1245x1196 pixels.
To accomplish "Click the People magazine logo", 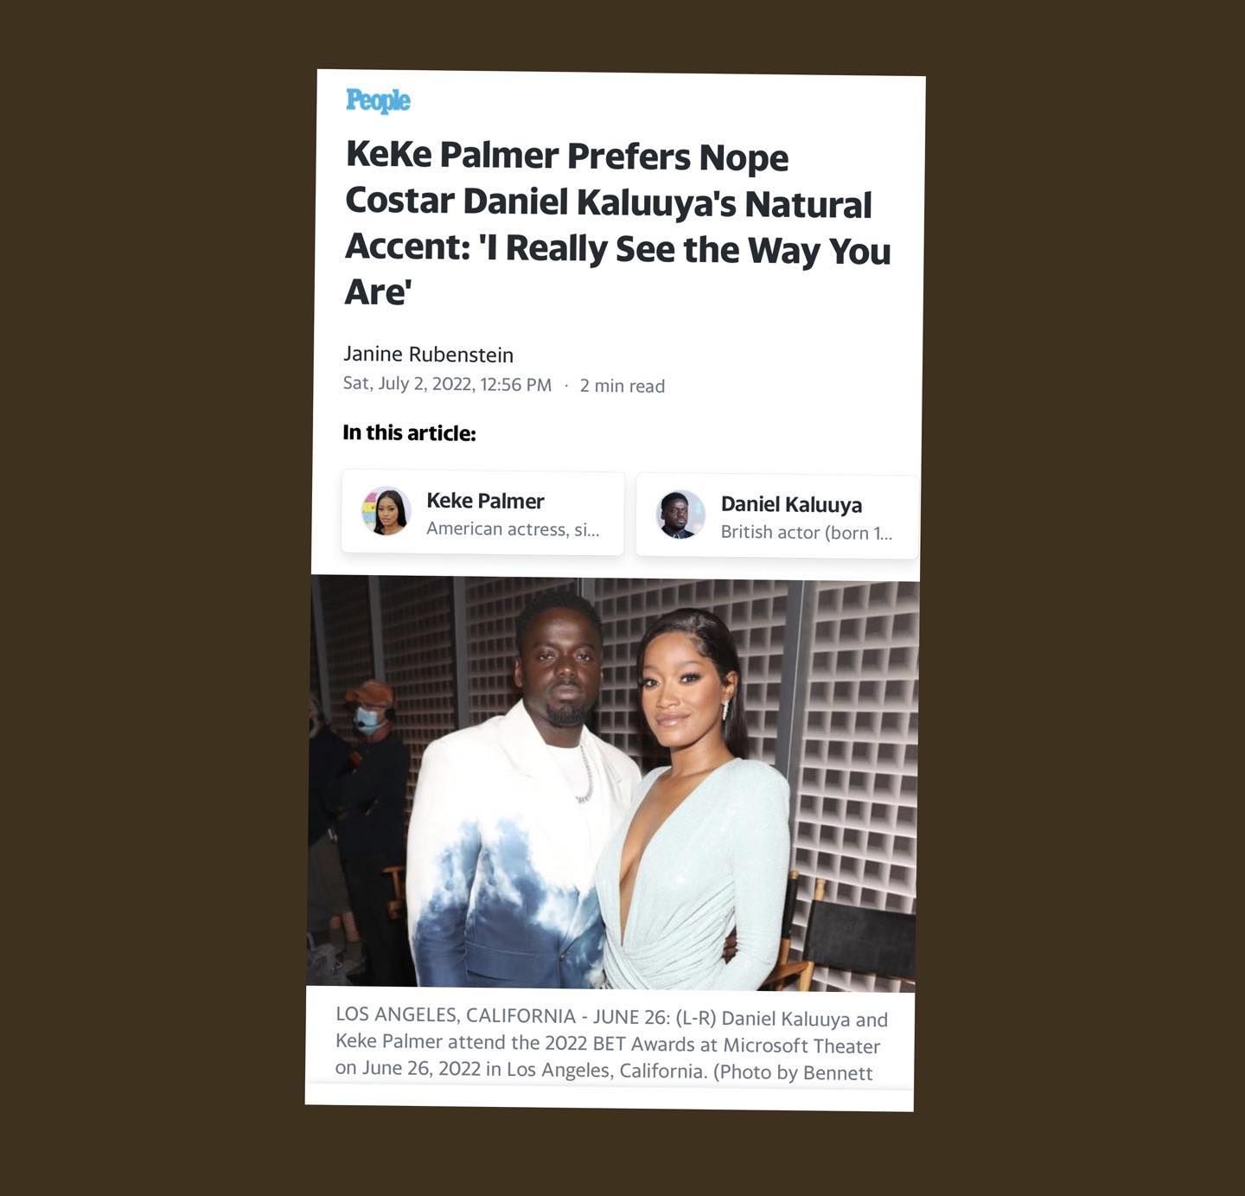I will pyautogui.click(x=378, y=100).
